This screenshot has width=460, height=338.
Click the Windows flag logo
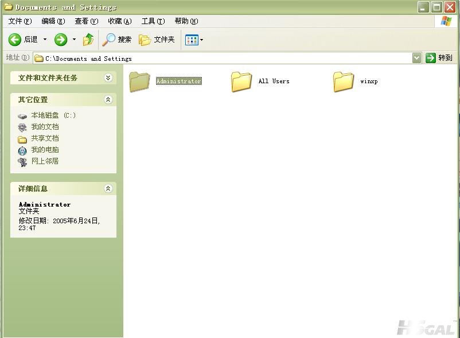[x=446, y=21]
